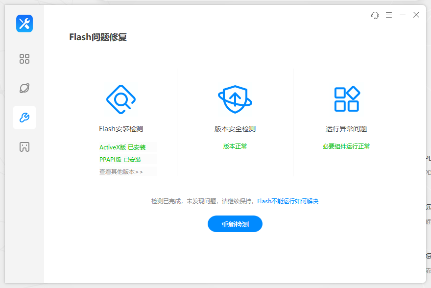The width and height of the screenshot is (431, 288).
Task: Open the planet sidebar icon
Action: (x=24, y=88)
